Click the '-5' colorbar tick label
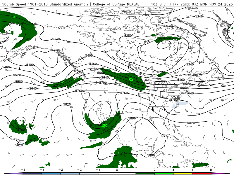 [23, 170]
